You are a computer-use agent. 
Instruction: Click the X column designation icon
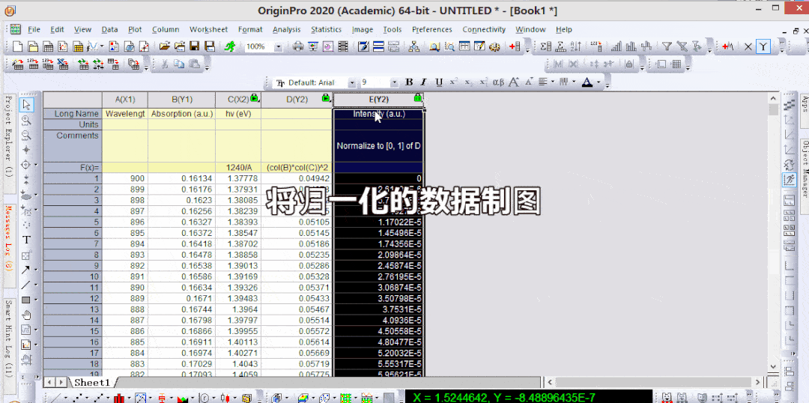(x=748, y=47)
